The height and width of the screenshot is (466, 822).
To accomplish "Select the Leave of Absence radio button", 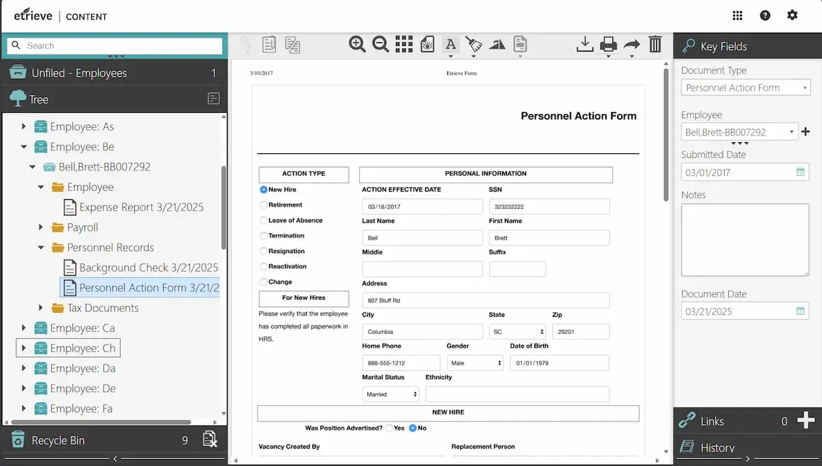I will [x=263, y=220].
